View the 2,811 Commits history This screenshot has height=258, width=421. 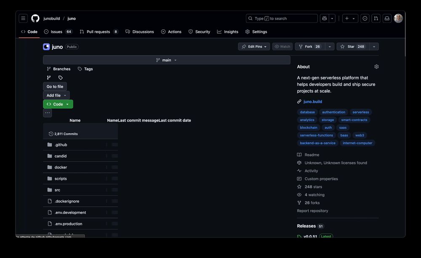(63, 134)
